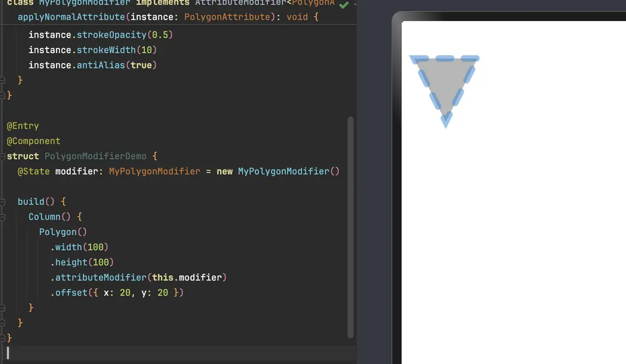Click the green inspection checkmark icon

tap(344, 5)
